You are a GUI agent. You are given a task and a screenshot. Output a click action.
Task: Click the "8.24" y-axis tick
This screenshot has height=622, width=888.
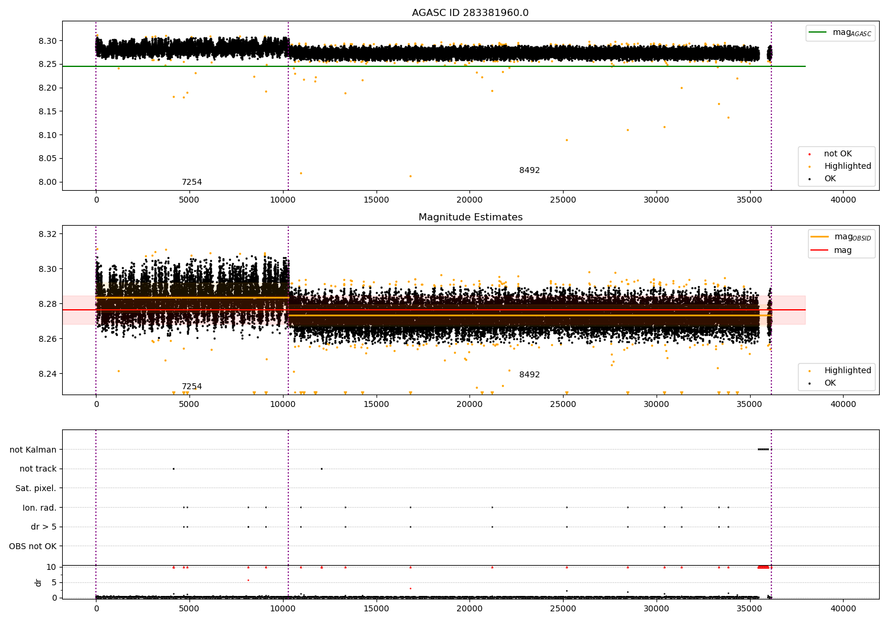point(48,374)
